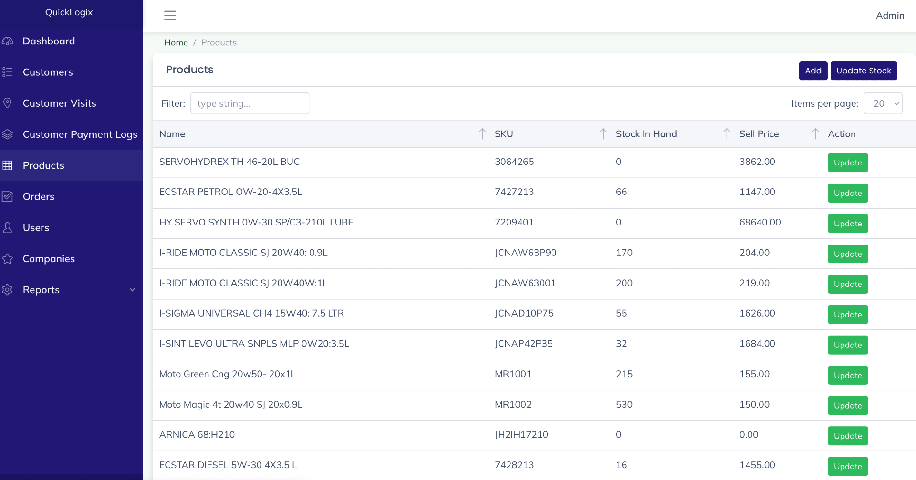
Task: Open Products in the sidebar
Action: coord(43,165)
